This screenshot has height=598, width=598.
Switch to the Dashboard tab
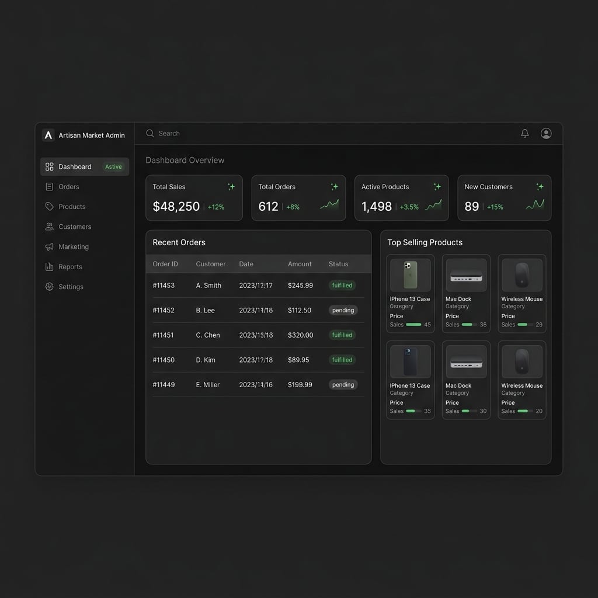click(x=75, y=166)
